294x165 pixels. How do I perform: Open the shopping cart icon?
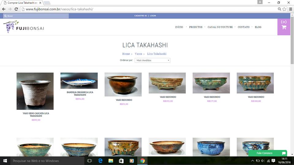point(284,27)
